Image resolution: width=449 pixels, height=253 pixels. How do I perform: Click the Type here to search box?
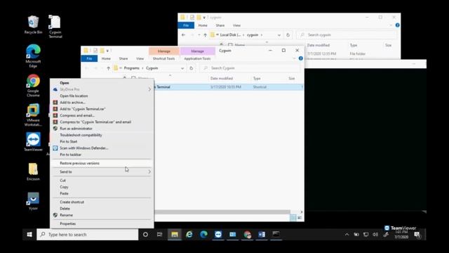coord(88,234)
